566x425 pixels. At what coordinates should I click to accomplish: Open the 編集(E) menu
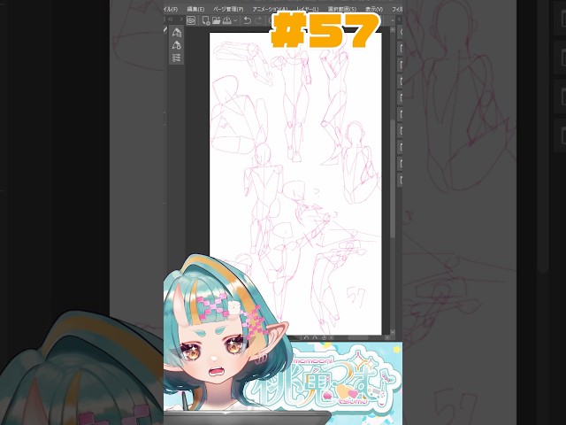[195, 9]
